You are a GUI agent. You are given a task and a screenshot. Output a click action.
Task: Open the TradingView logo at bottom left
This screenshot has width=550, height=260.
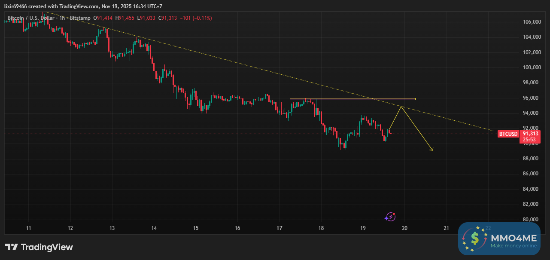[39, 247]
